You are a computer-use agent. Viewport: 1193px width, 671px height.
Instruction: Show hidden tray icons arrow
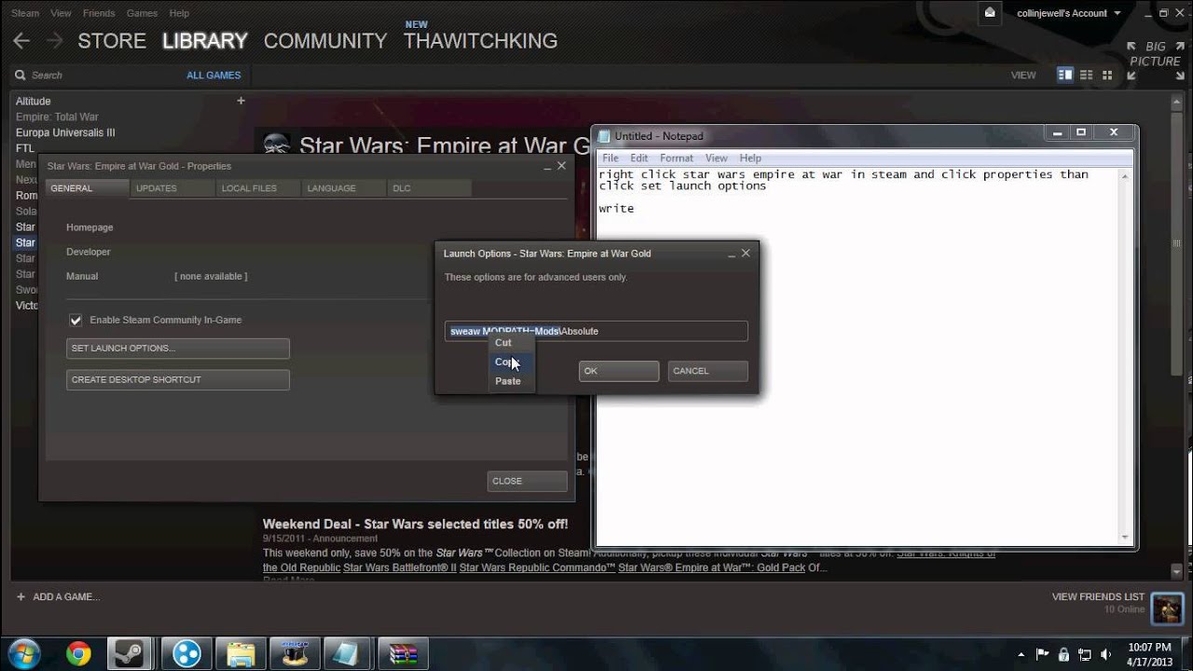(x=1021, y=654)
